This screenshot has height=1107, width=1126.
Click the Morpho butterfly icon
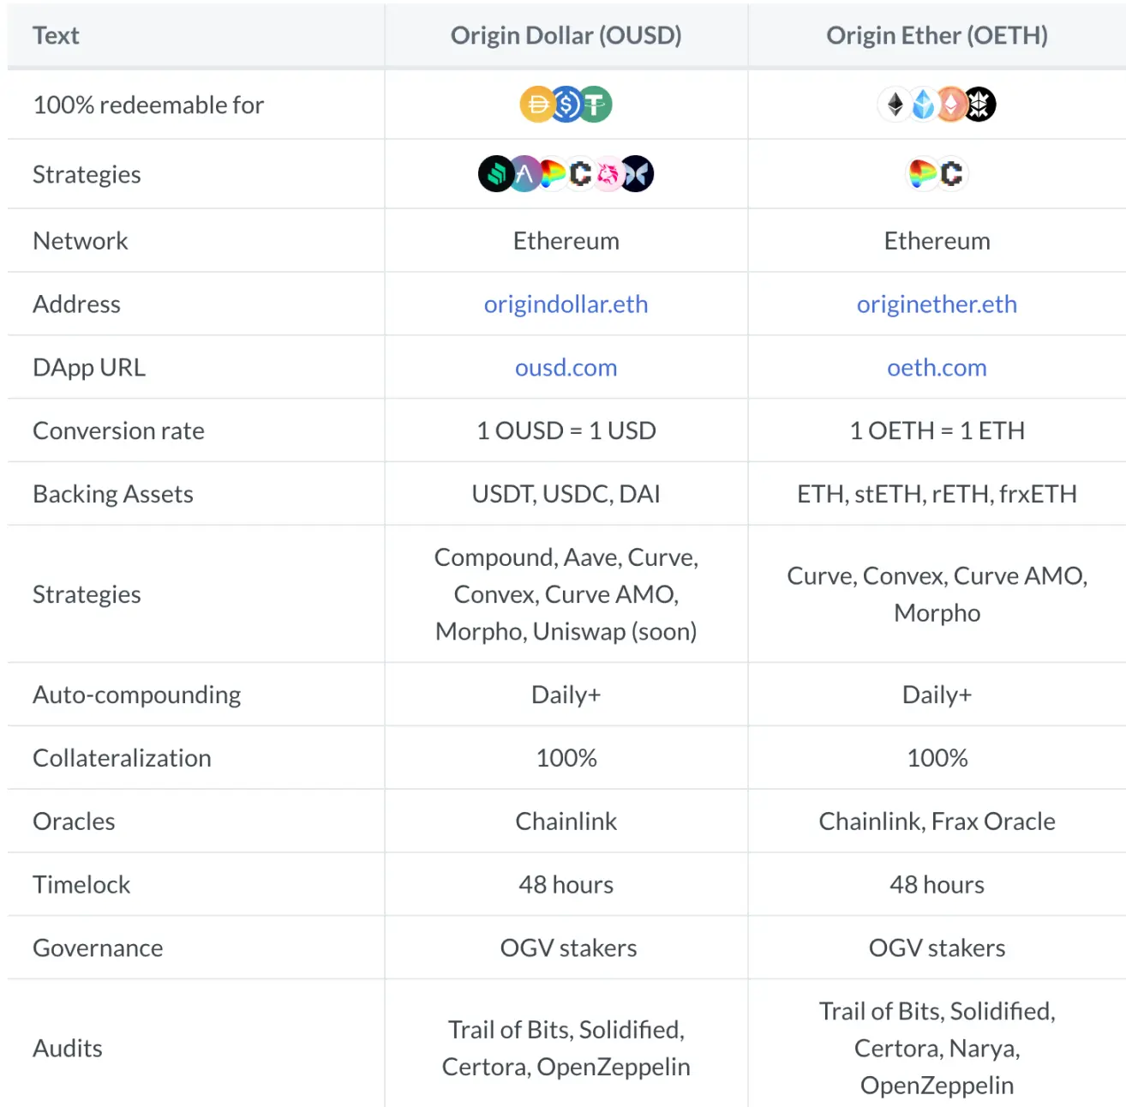pos(638,174)
